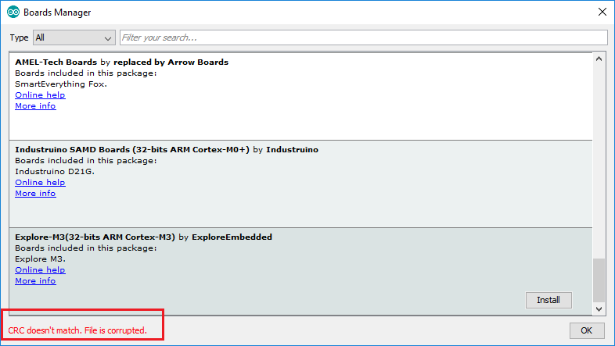615x346 pixels.
Task: Install the Explore-M3 board package
Action: click(x=548, y=300)
